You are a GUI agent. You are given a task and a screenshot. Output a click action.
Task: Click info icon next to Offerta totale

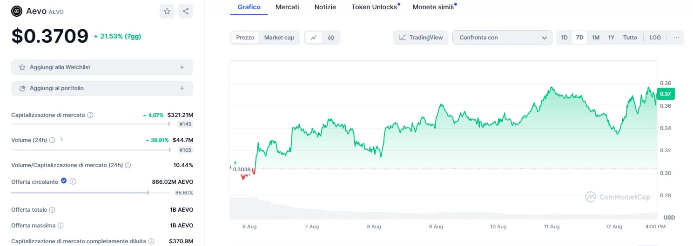pos(52,210)
